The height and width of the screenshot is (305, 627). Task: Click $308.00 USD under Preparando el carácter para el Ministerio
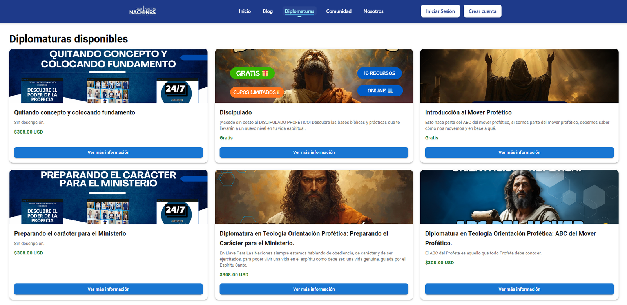pos(29,253)
